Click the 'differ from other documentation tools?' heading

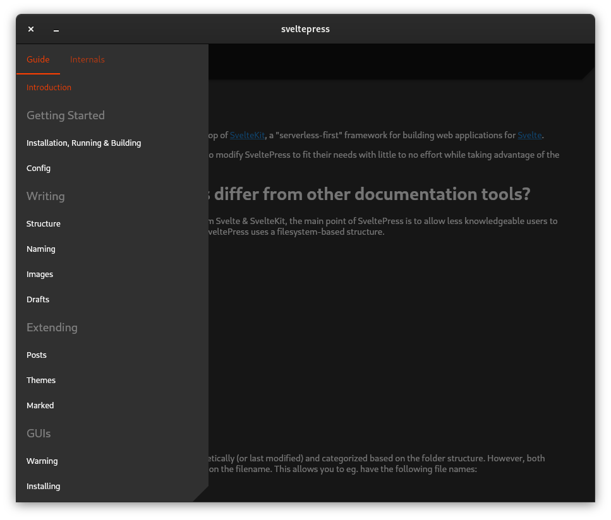372,194
